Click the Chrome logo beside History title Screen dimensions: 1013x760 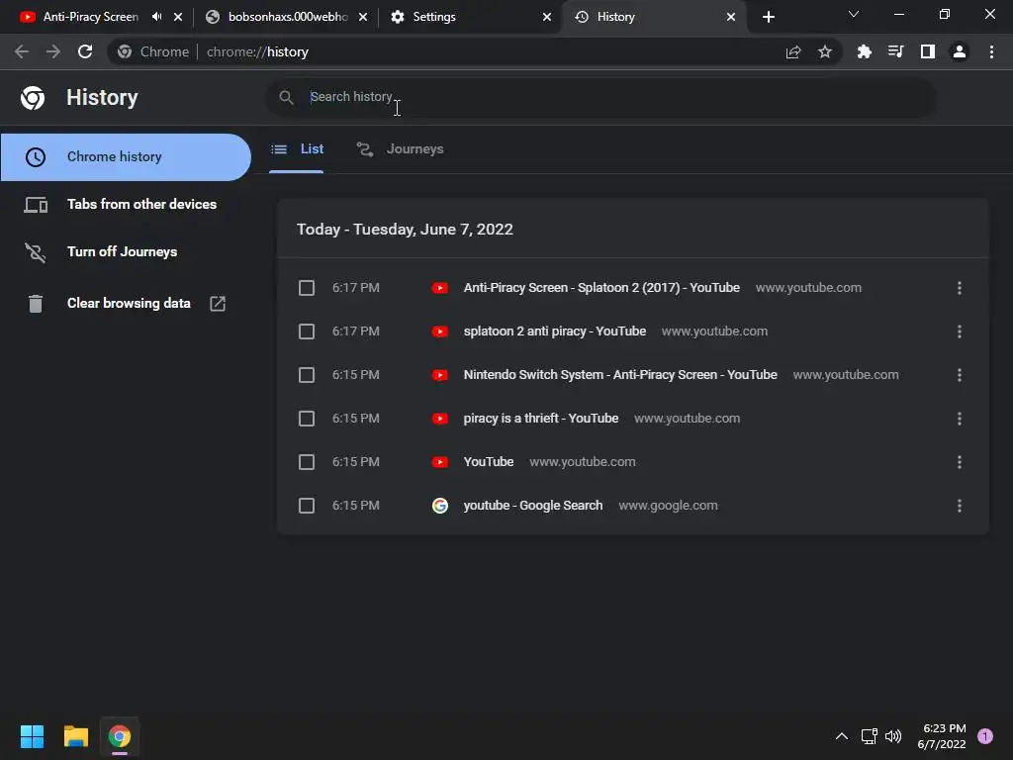[x=33, y=98]
